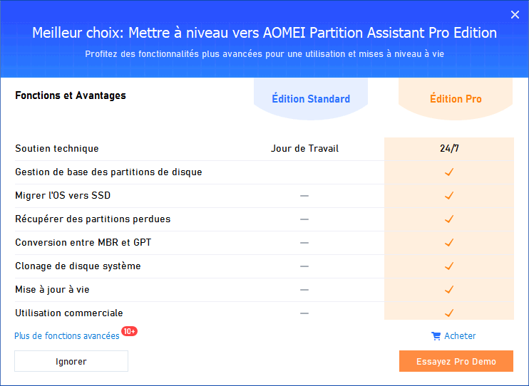Screen dimensions: 529x386
Task: Click the Jour de Travail cell
Action: click(304, 149)
